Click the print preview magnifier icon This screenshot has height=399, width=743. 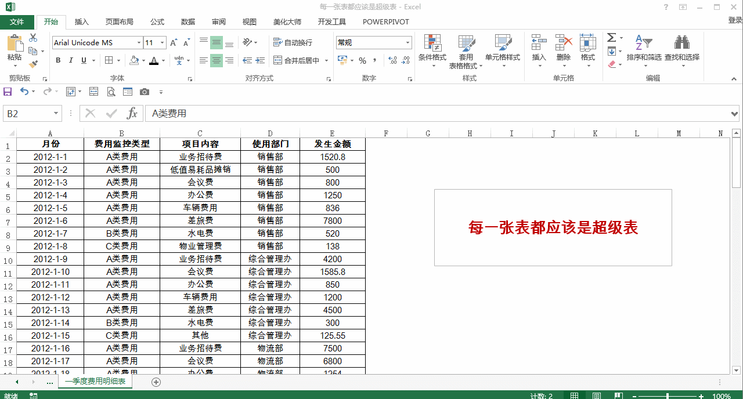tap(111, 92)
